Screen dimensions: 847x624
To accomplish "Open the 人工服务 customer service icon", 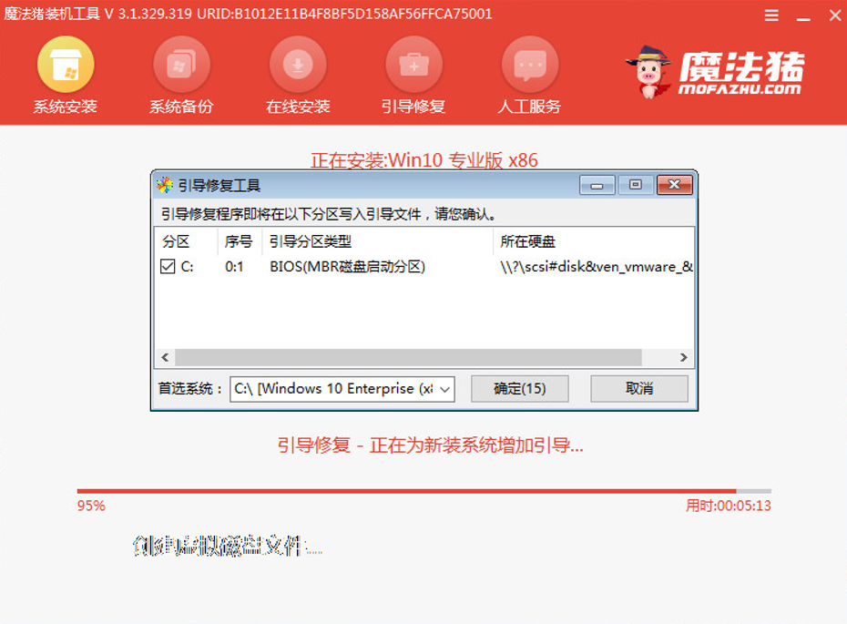I will coord(529,66).
